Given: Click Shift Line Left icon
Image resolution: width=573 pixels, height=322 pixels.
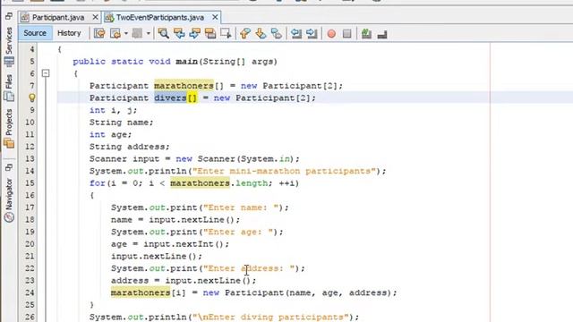Looking at the screenshot, I should (x=296, y=34).
